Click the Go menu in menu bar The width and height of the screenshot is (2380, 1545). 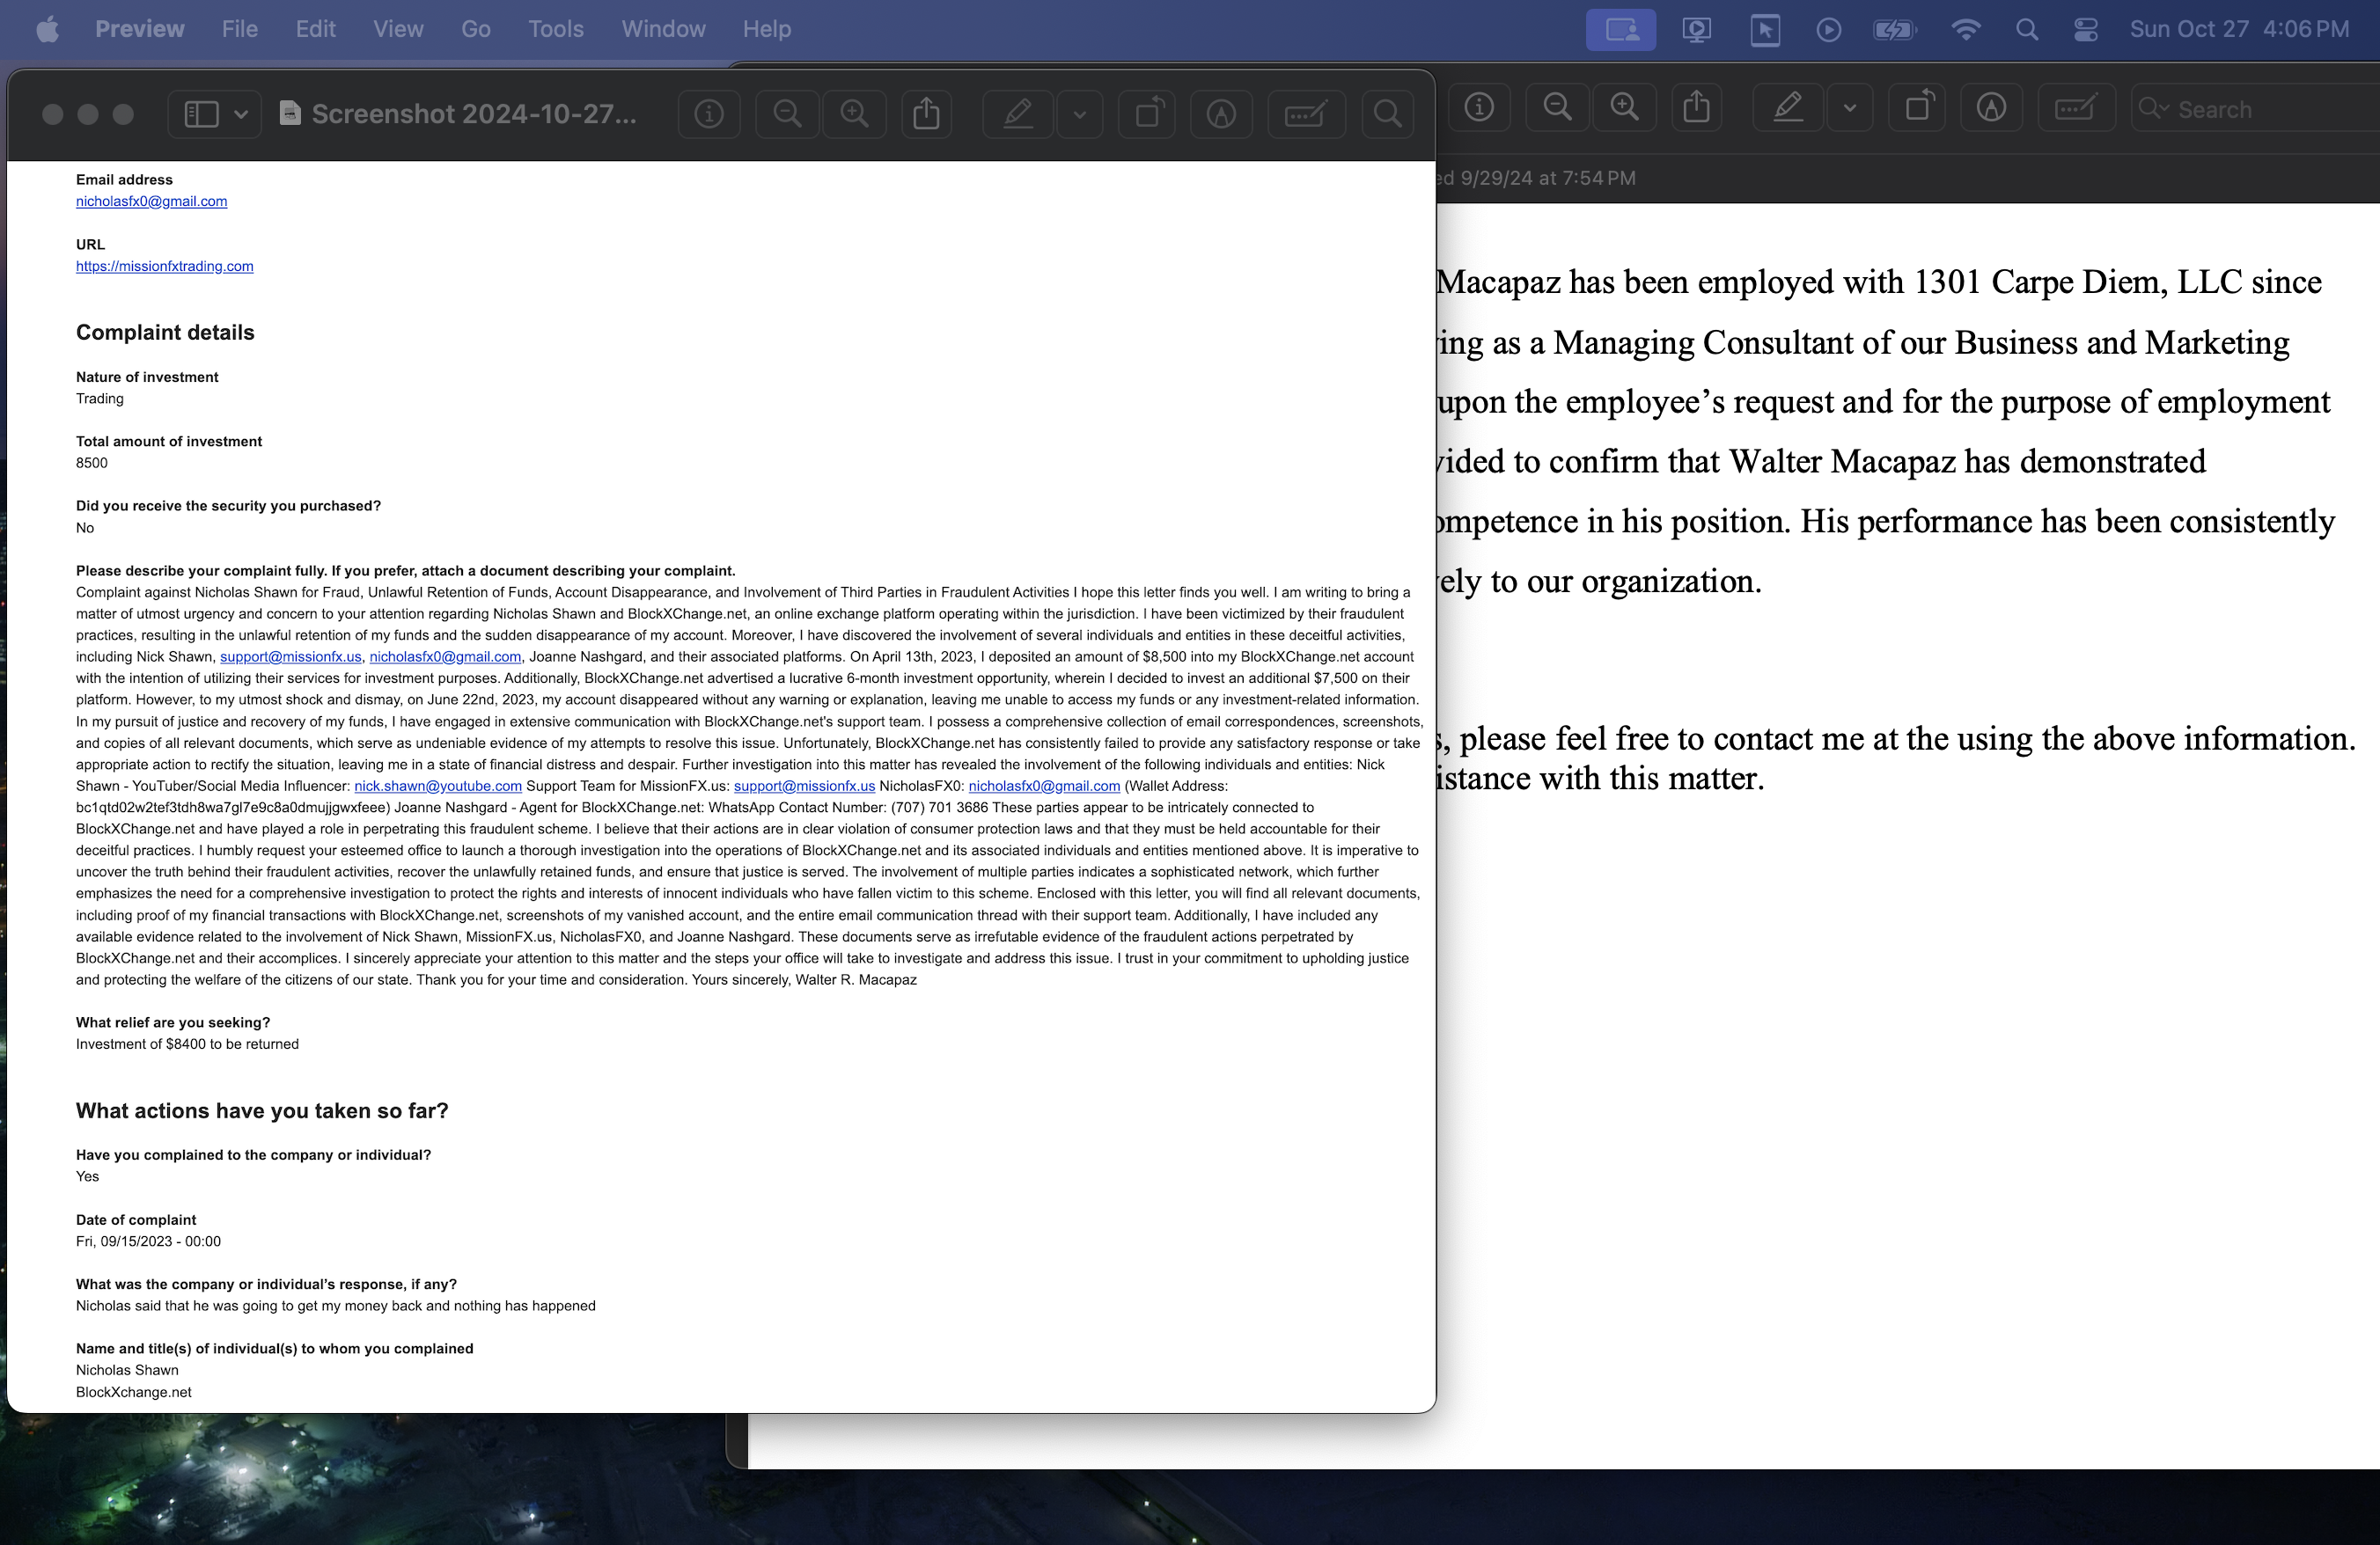(475, 28)
